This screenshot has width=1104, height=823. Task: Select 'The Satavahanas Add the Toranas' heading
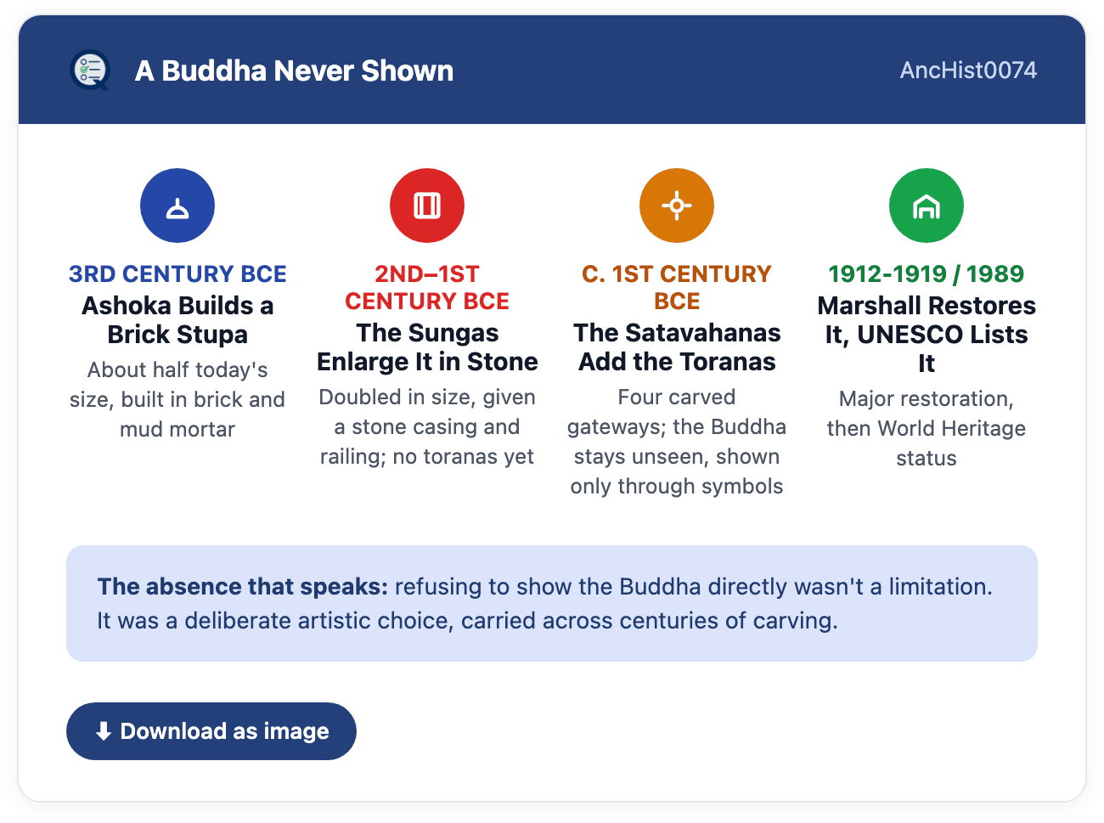[677, 347]
